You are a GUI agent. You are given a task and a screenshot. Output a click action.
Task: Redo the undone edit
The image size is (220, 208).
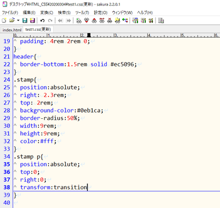pyautogui.click(x=50, y=20)
